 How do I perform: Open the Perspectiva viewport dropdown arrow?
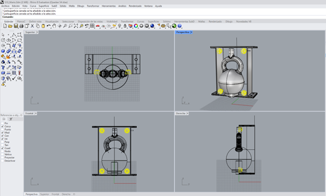191,32
